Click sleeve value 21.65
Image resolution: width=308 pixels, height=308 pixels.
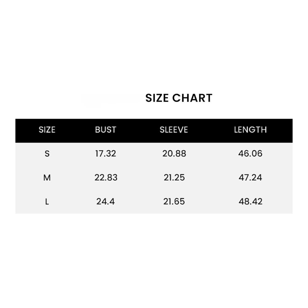(174, 202)
